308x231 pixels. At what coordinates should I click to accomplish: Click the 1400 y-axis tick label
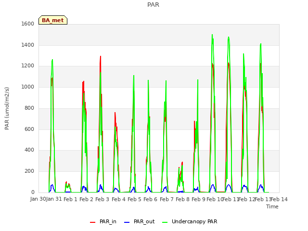pos(28,45)
